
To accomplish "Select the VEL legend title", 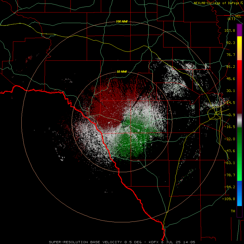I will pyautogui.click(x=238, y=16).
